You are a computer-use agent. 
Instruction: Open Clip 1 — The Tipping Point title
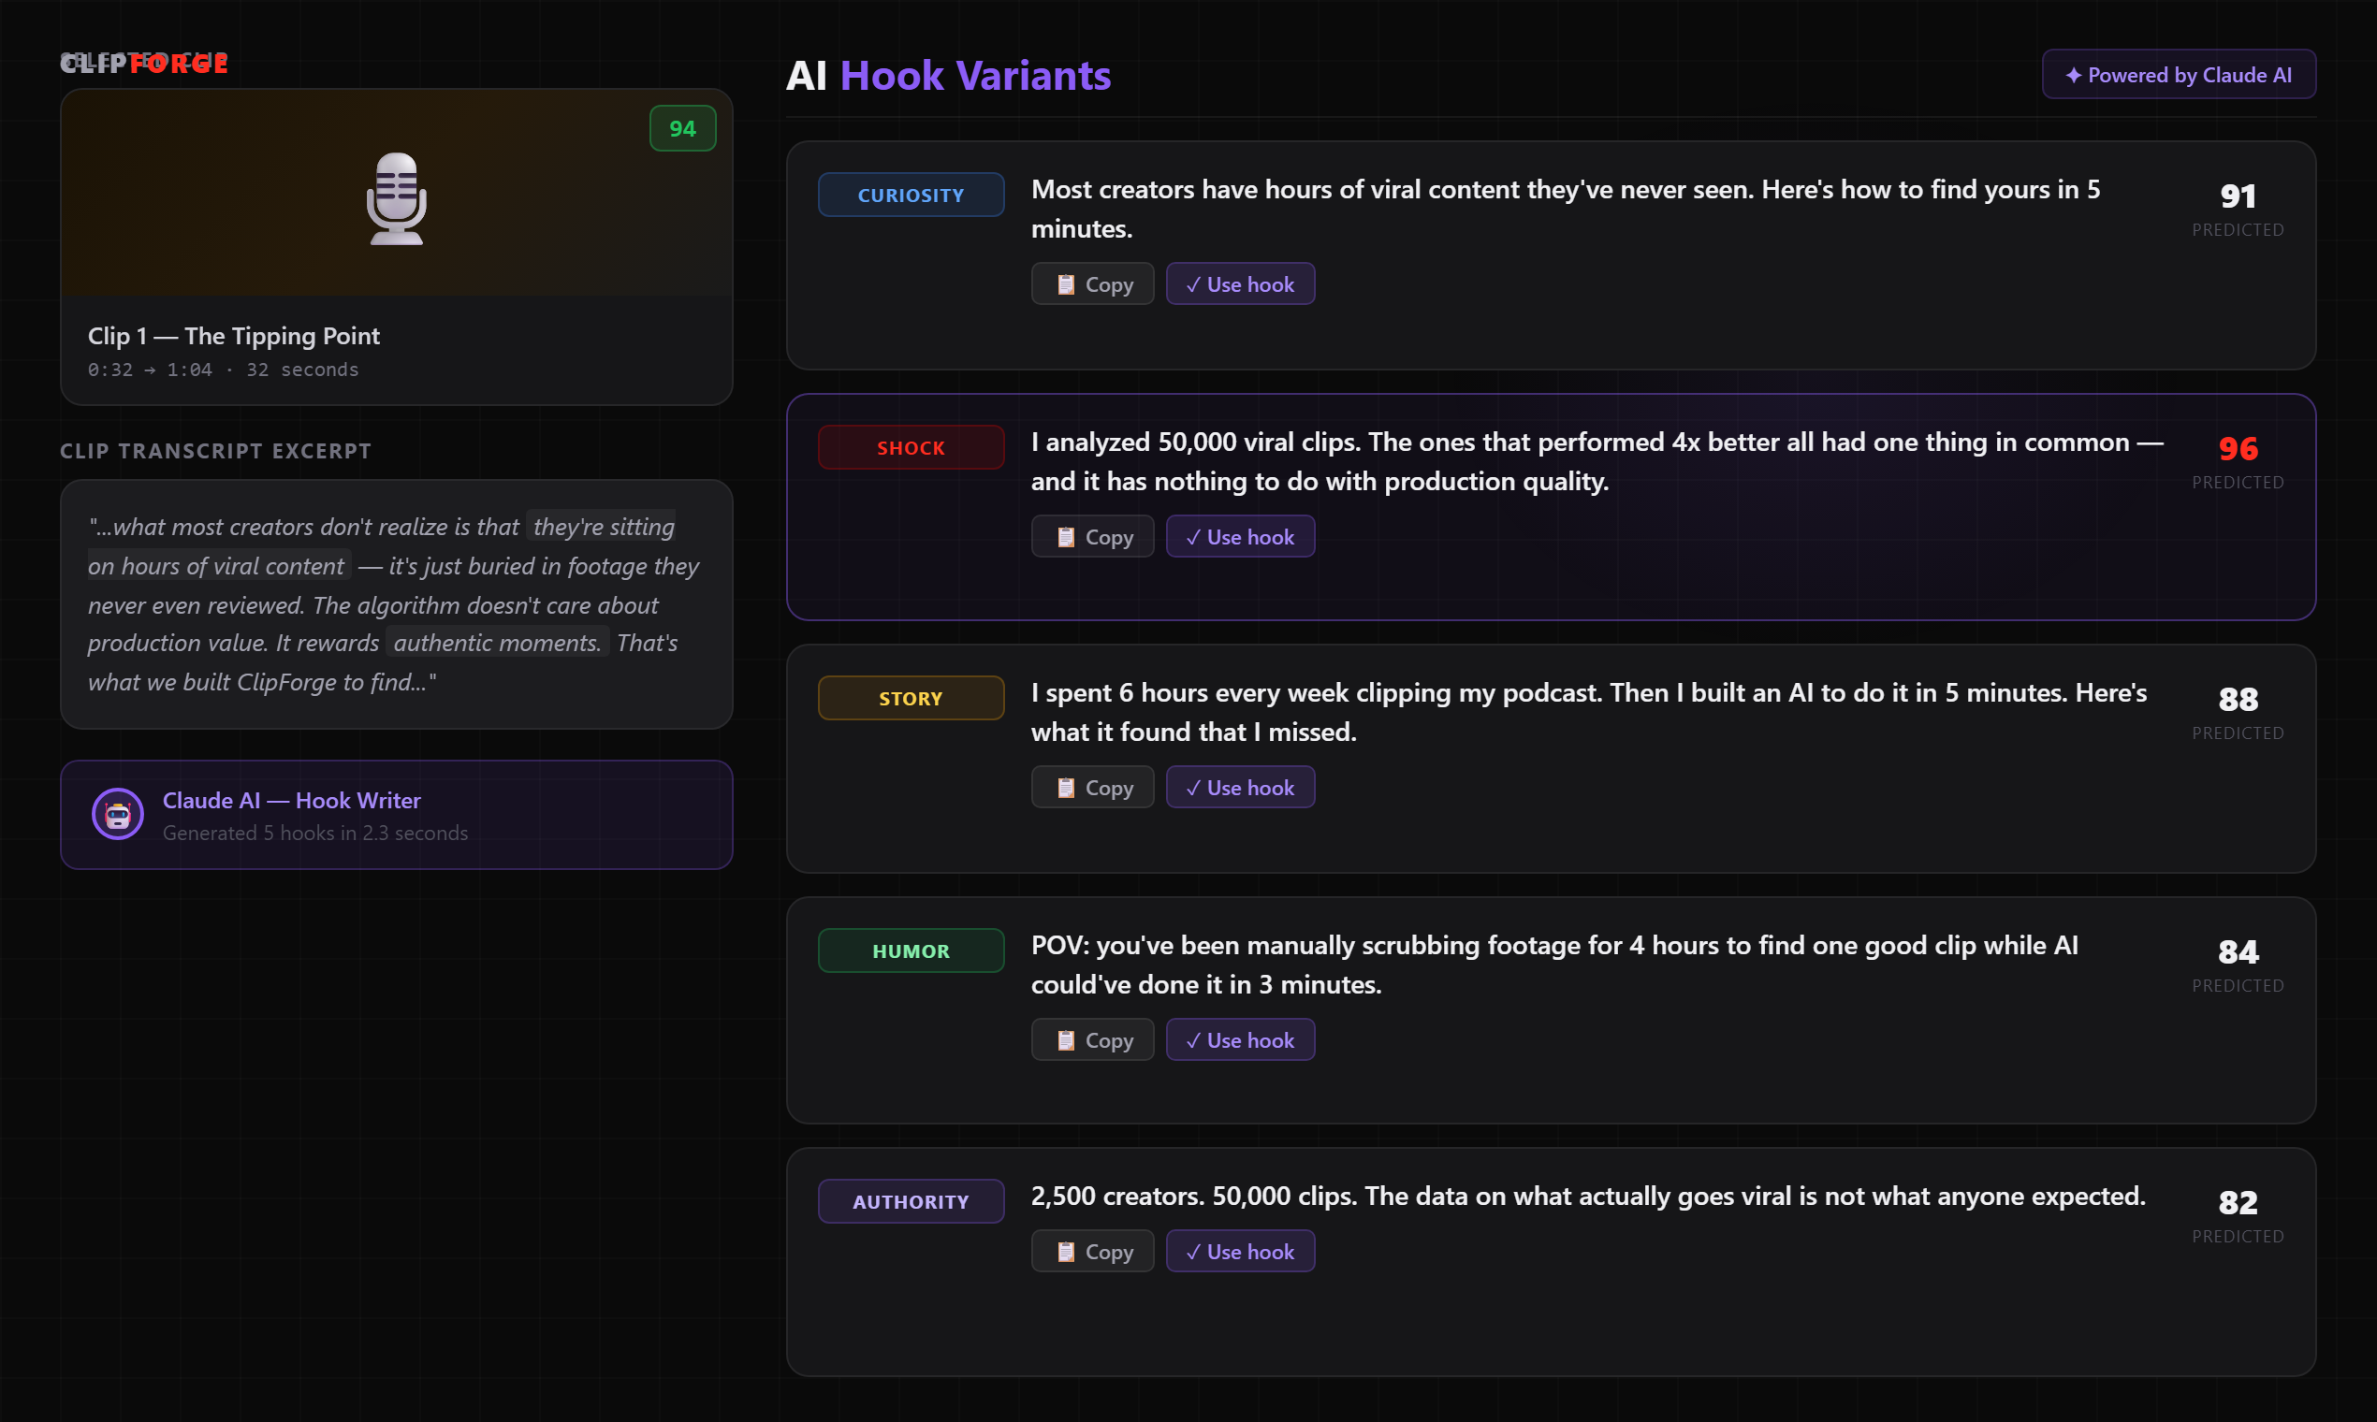point(234,337)
